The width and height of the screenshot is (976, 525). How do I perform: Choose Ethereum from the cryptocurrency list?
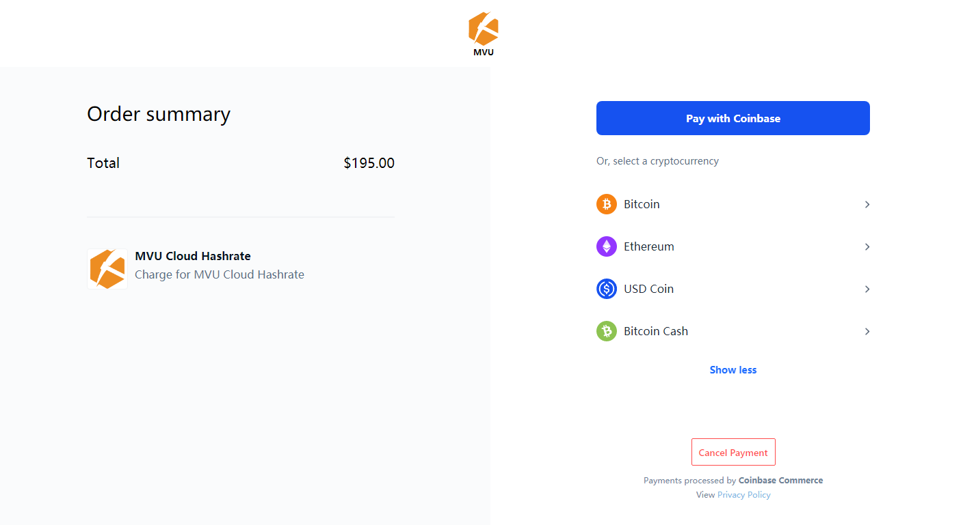click(733, 246)
